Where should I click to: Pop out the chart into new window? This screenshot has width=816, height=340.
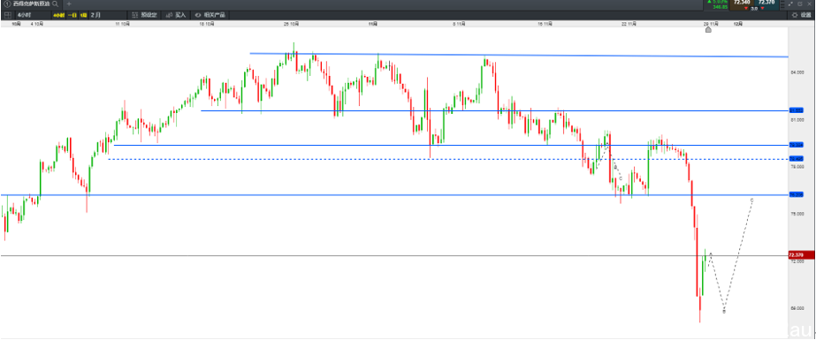pyautogui.click(x=800, y=4)
